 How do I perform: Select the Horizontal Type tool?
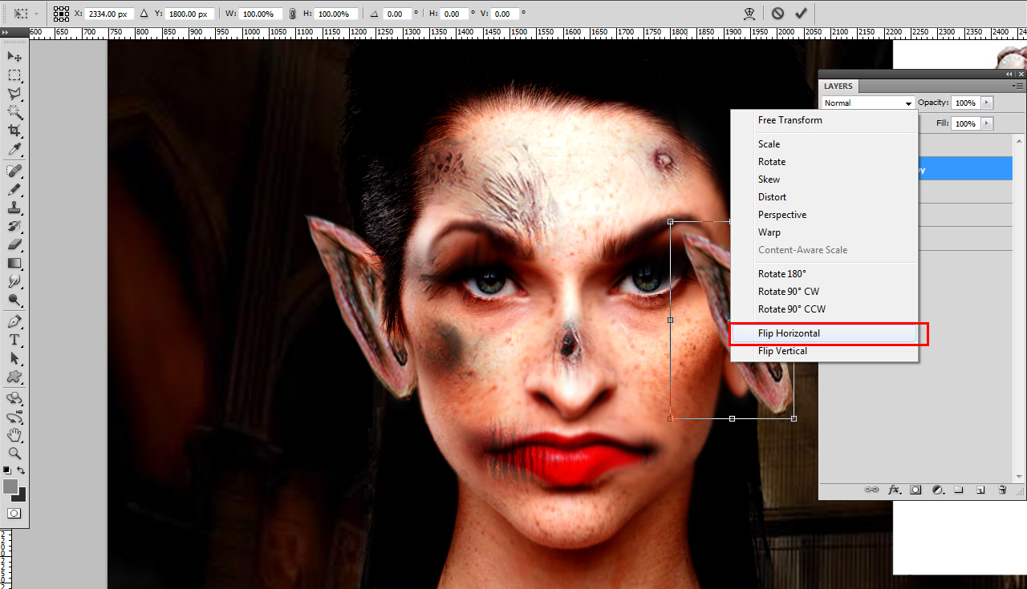click(14, 340)
